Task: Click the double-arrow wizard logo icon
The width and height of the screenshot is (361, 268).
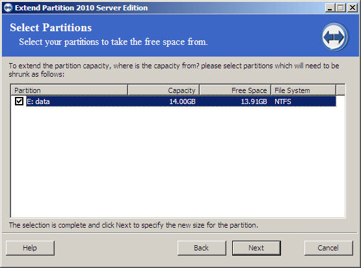Action: coord(334,37)
